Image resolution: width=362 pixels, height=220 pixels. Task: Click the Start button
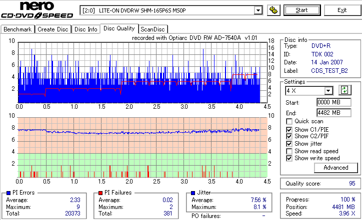tap(302, 10)
